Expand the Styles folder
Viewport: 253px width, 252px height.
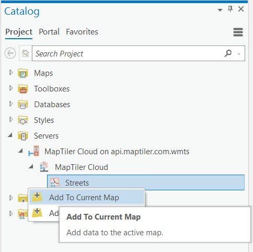[x=11, y=120]
